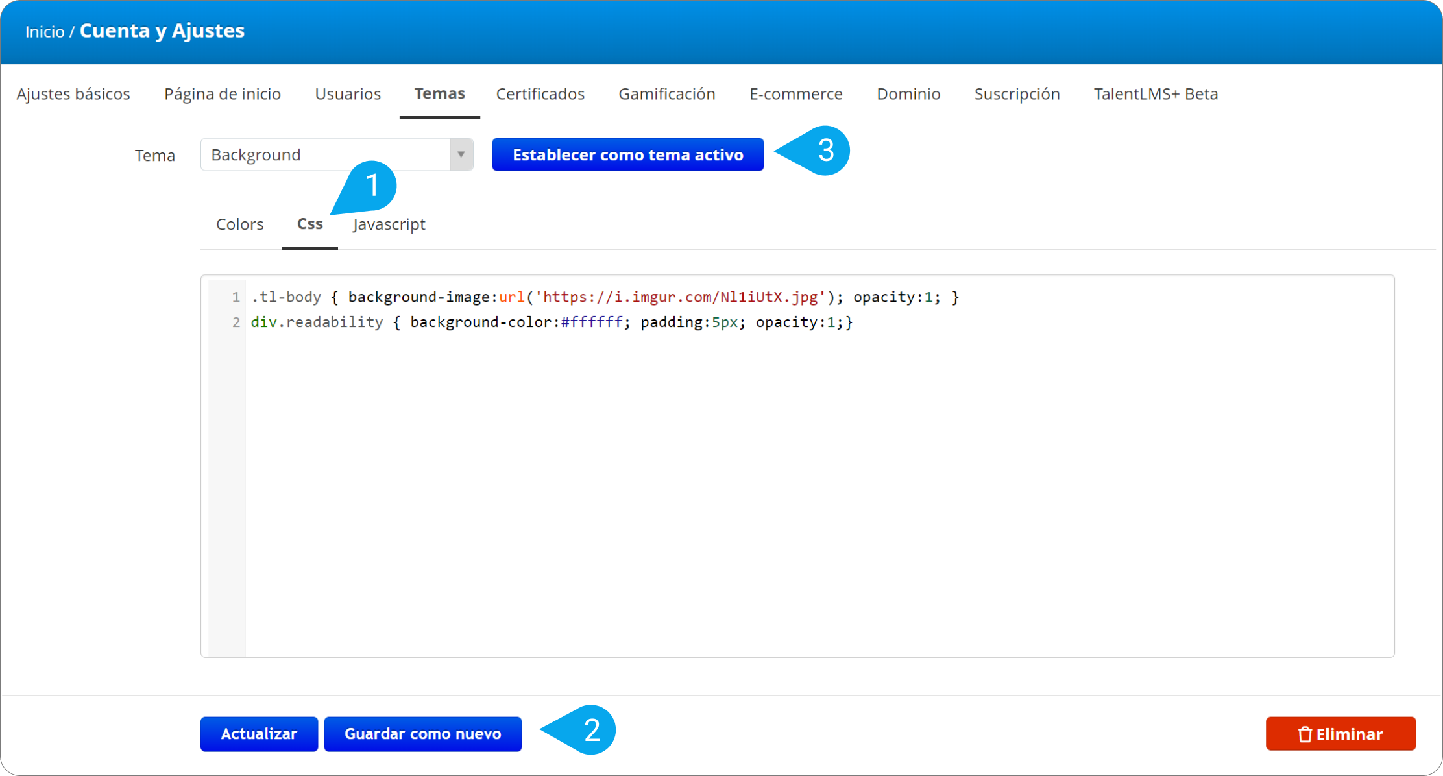This screenshot has width=1443, height=776.
Task: Click the red Eliminar button
Action: [1340, 734]
